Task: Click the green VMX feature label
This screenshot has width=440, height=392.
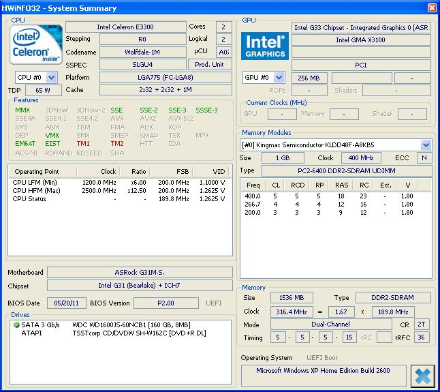Action: 52,136
